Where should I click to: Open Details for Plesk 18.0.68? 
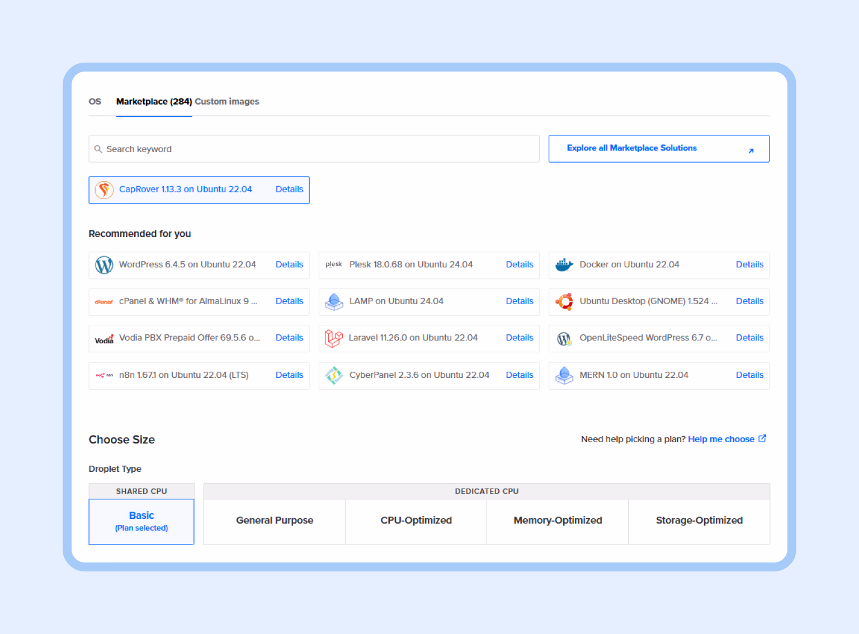coord(520,265)
